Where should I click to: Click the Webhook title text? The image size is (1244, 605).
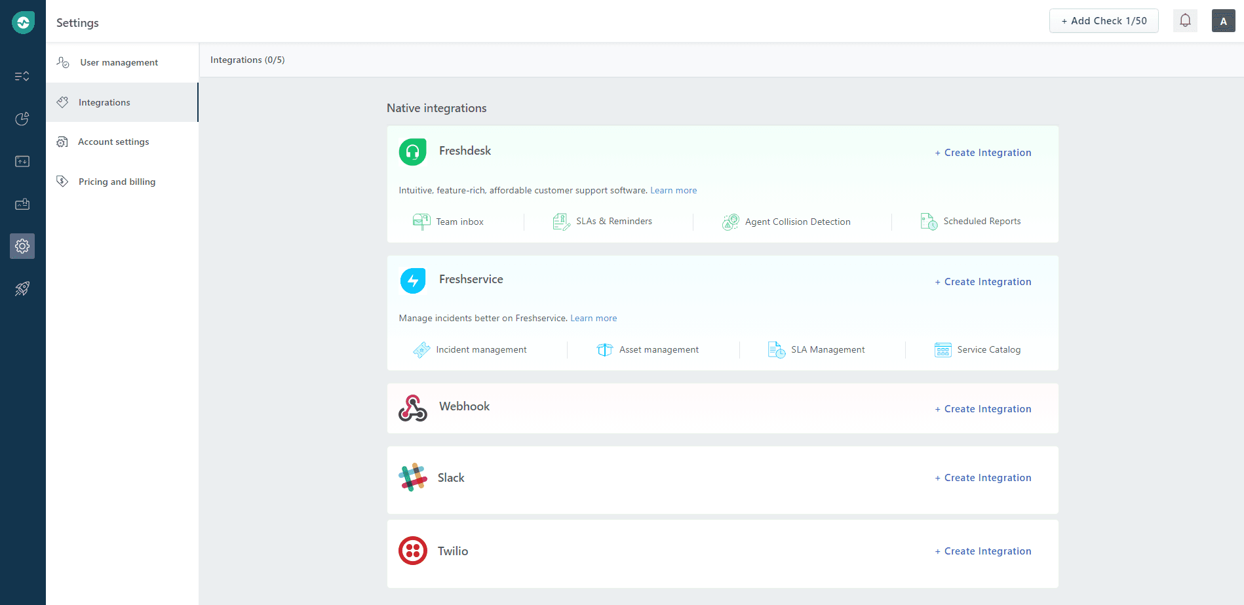tap(464, 406)
